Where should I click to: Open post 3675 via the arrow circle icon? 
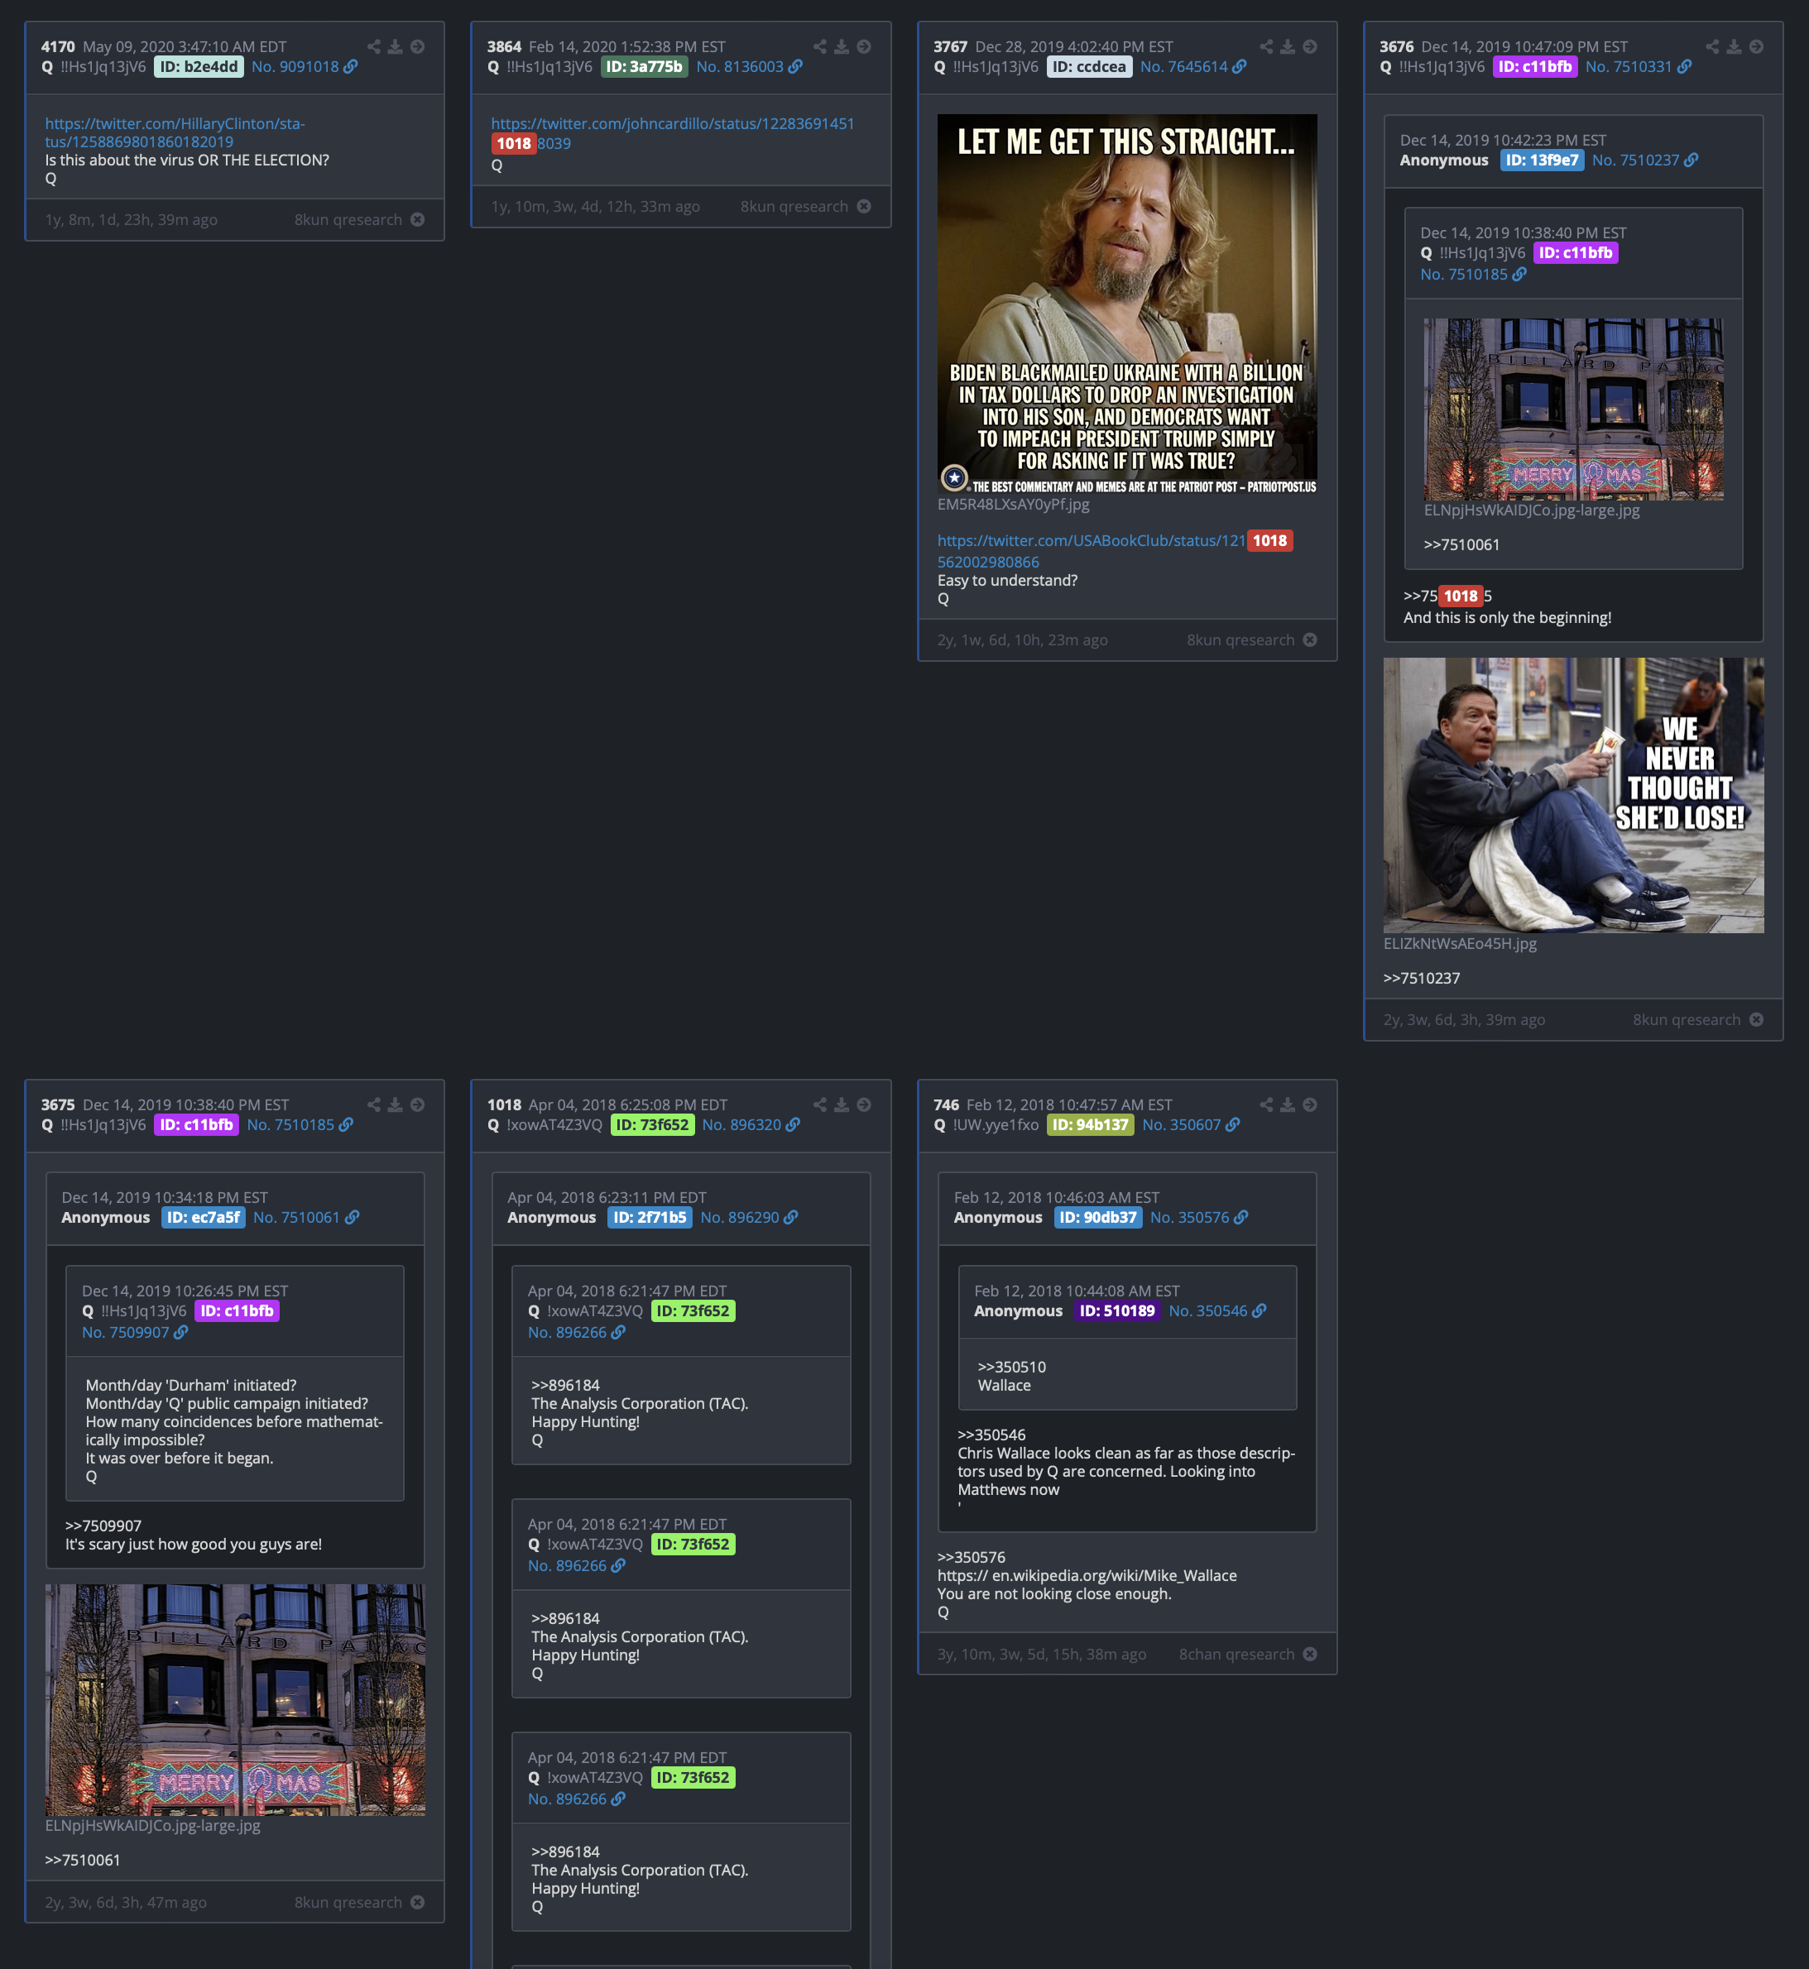pyautogui.click(x=418, y=1104)
